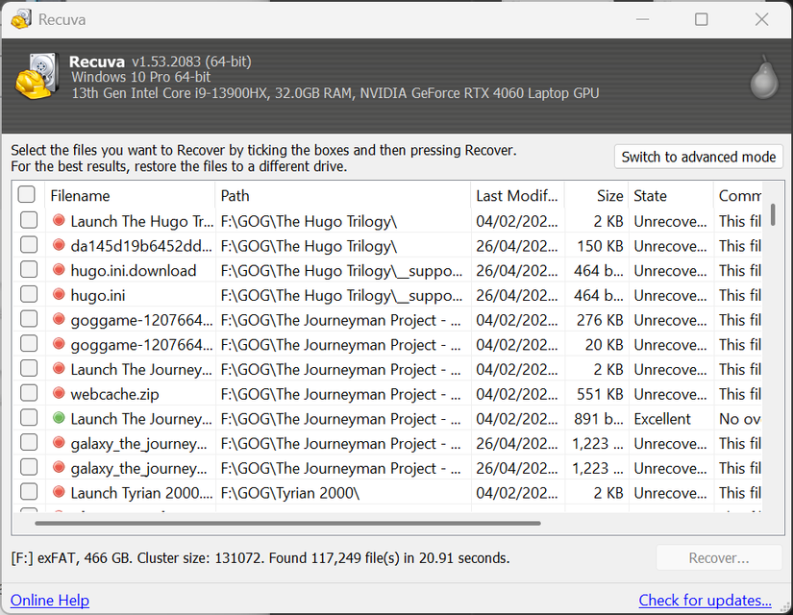Select the hugo.ini filename
Viewport: 793px width, 615px height.
click(x=98, y=295)
